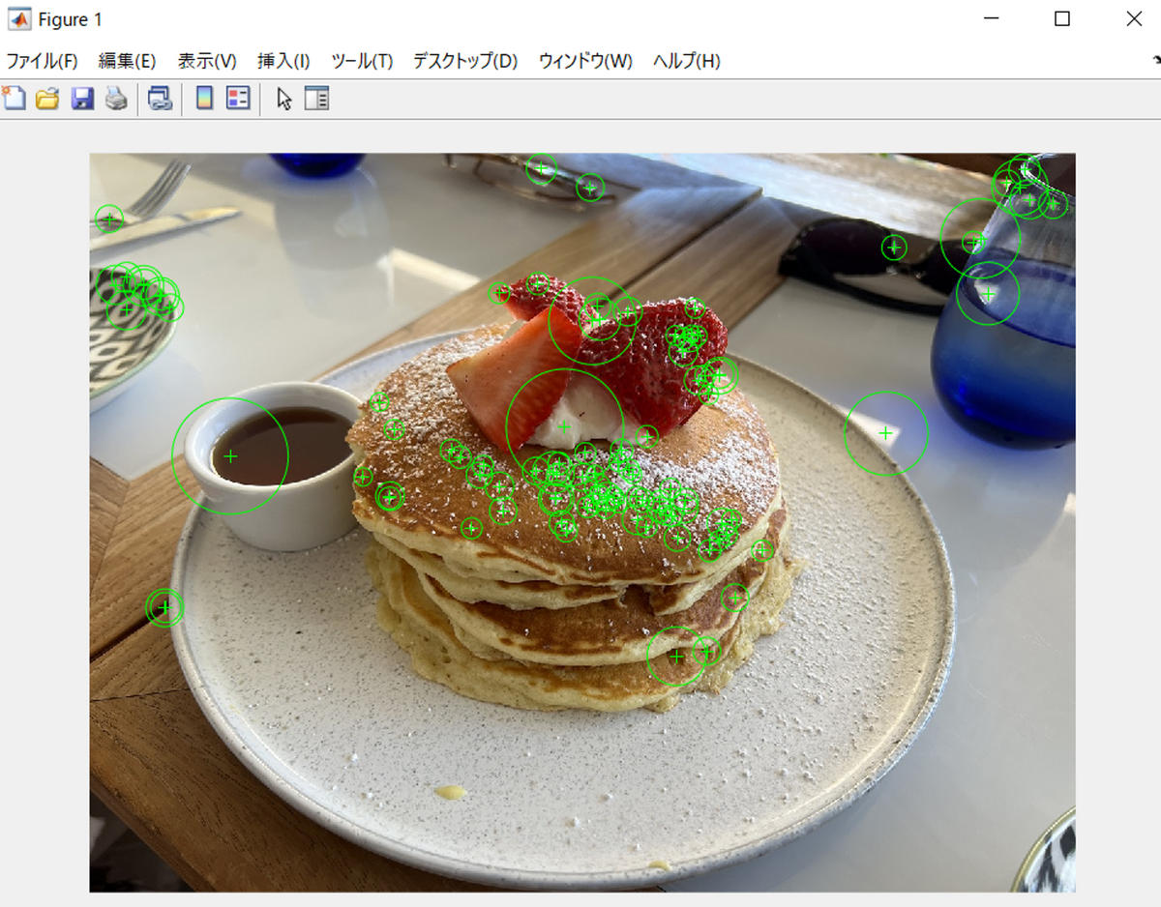The height and width of the screenshot is (907, 1161).
Task: Toggle the Link Plot toolbar icon
Action: [x=160, y=98]
